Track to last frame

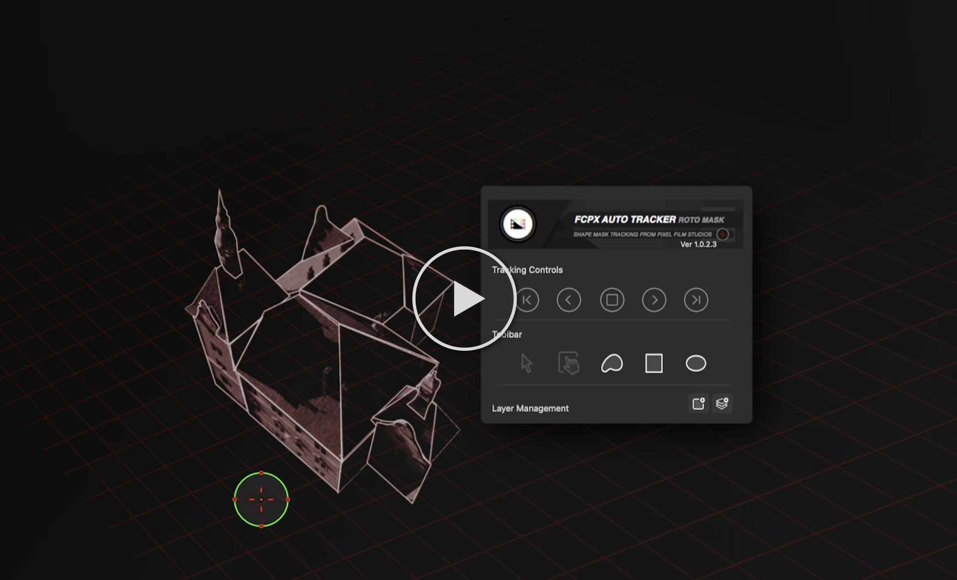point(696,300)
